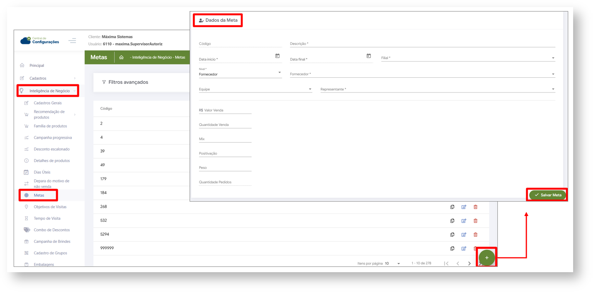Delete the row with code 268

click(x=475, y=207)
